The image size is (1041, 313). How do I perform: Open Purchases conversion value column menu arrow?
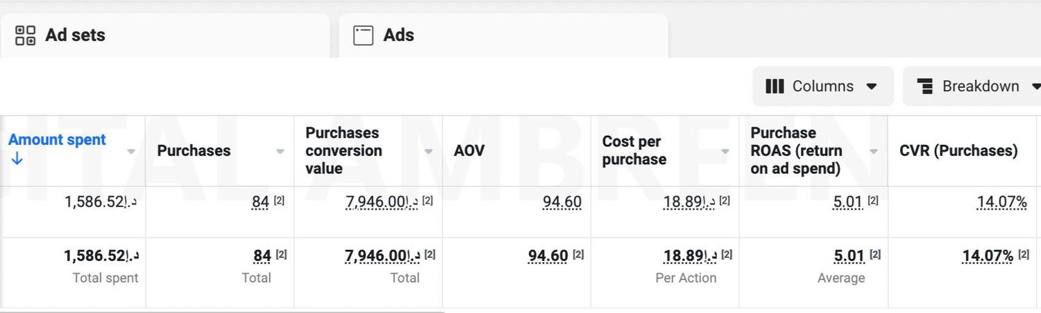point(428,152)
